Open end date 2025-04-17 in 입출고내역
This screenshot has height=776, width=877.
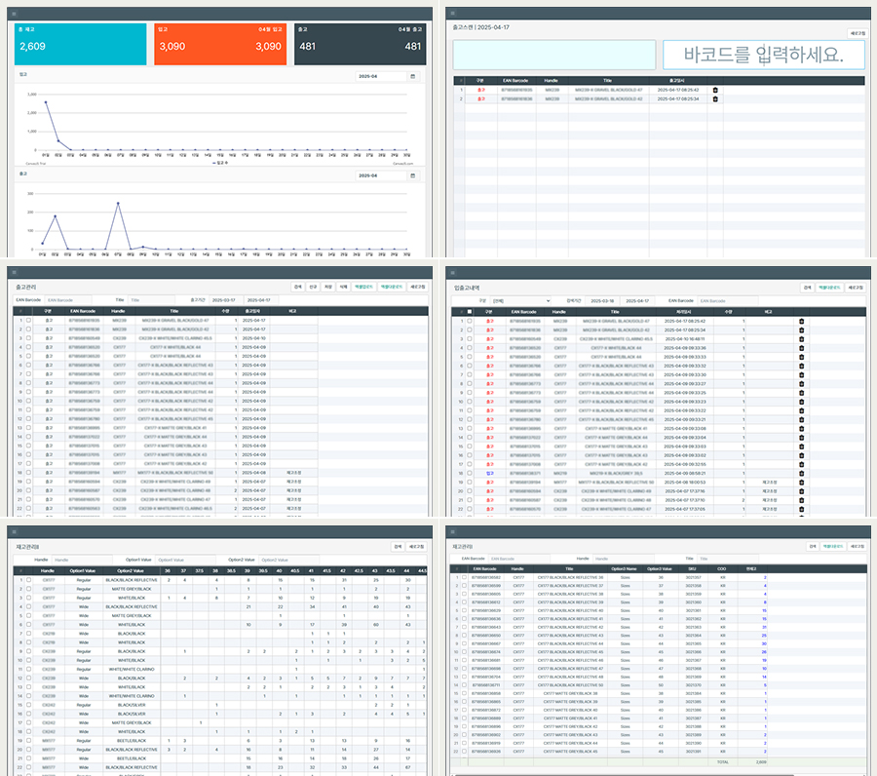[x=637, y=301]
